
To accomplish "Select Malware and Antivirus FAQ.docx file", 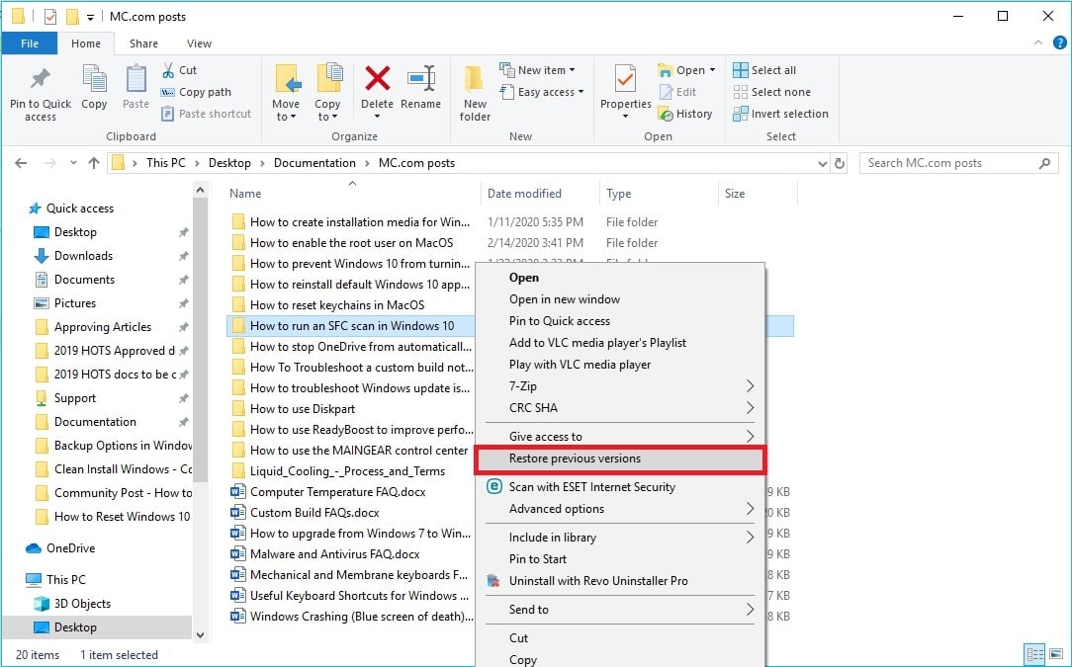I will 334,554.
